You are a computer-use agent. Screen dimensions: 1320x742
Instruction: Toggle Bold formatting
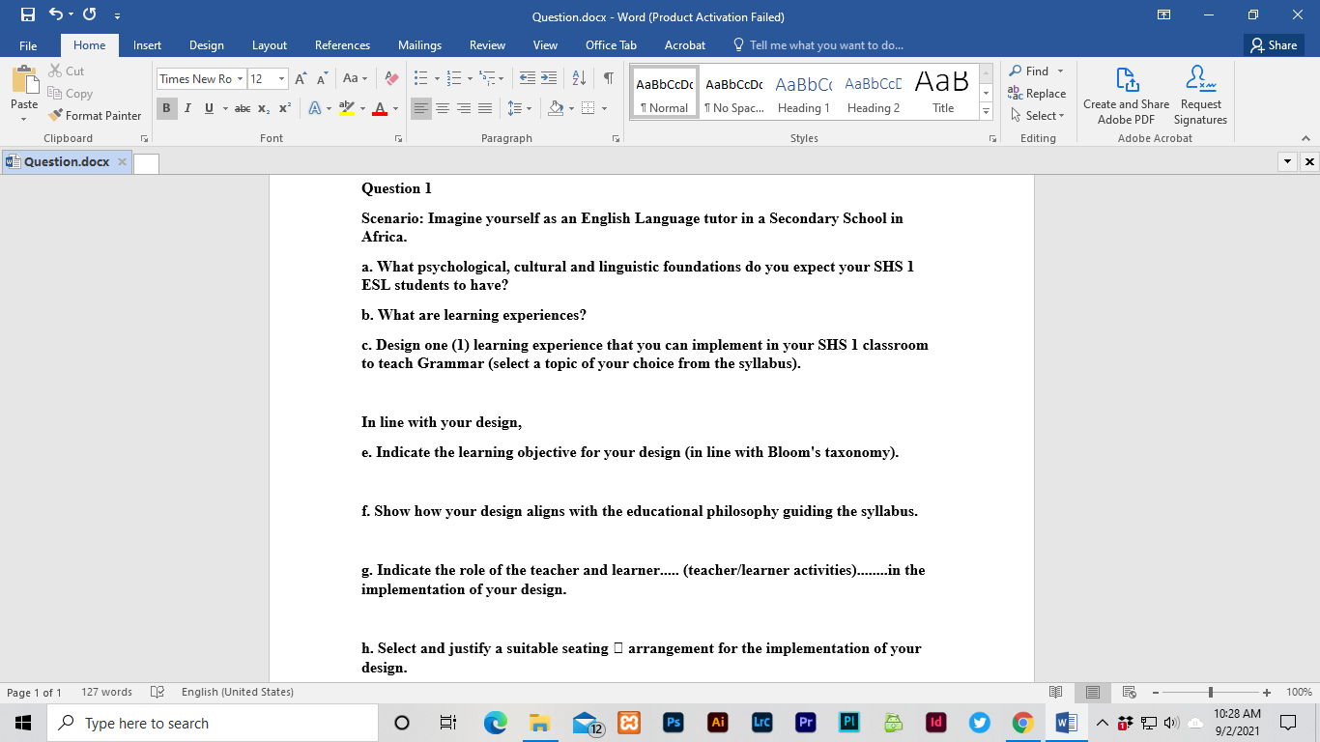(166, 108)
